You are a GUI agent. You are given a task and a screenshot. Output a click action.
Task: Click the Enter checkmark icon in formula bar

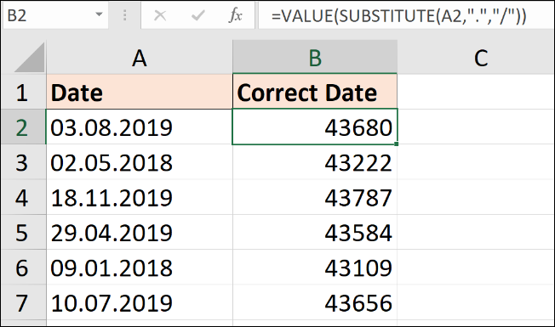tap(197, 15)
